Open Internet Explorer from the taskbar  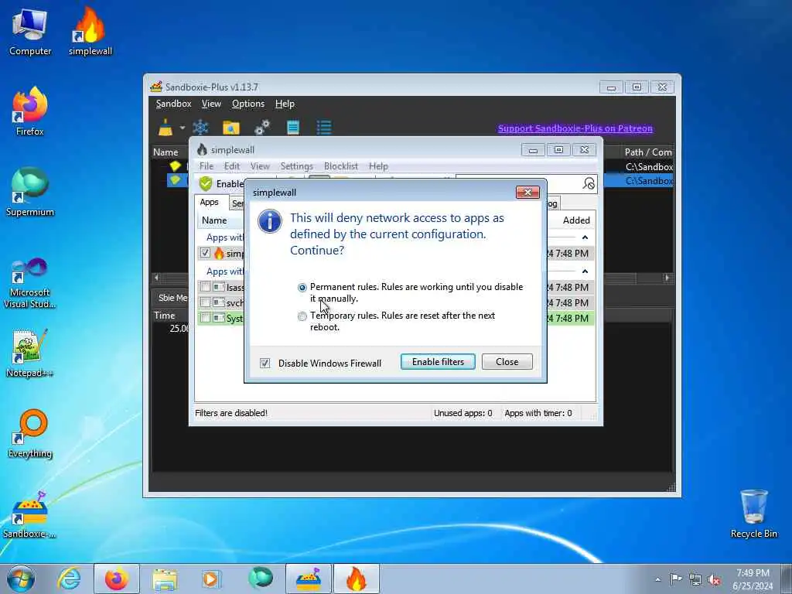(69, 579)
